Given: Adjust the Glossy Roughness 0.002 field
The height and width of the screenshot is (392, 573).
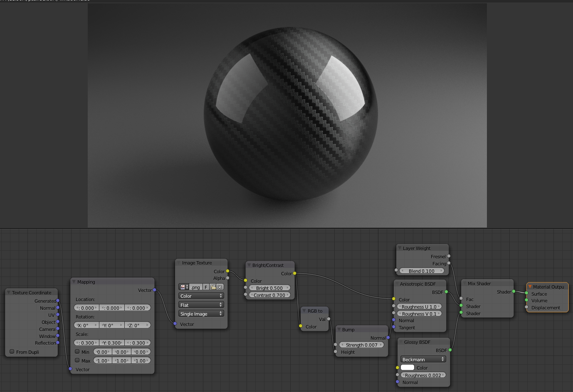Looking at the screenshot, I should coord(423,375).
